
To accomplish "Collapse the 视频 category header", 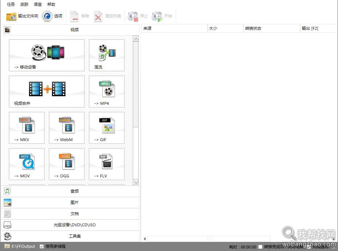I will (x=71, y=30).
